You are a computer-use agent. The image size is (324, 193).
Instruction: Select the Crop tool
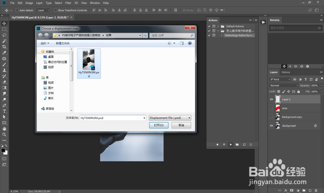(x=4, y=47)
